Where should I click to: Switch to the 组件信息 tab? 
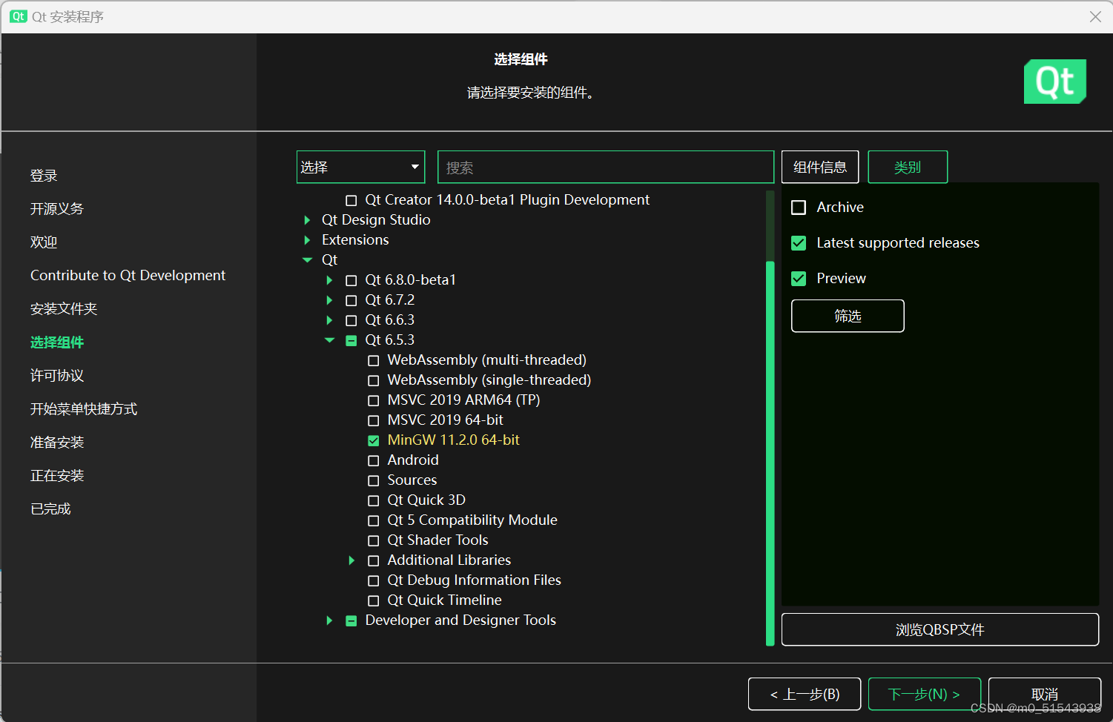pyautogui.click(x=820, y=167)
